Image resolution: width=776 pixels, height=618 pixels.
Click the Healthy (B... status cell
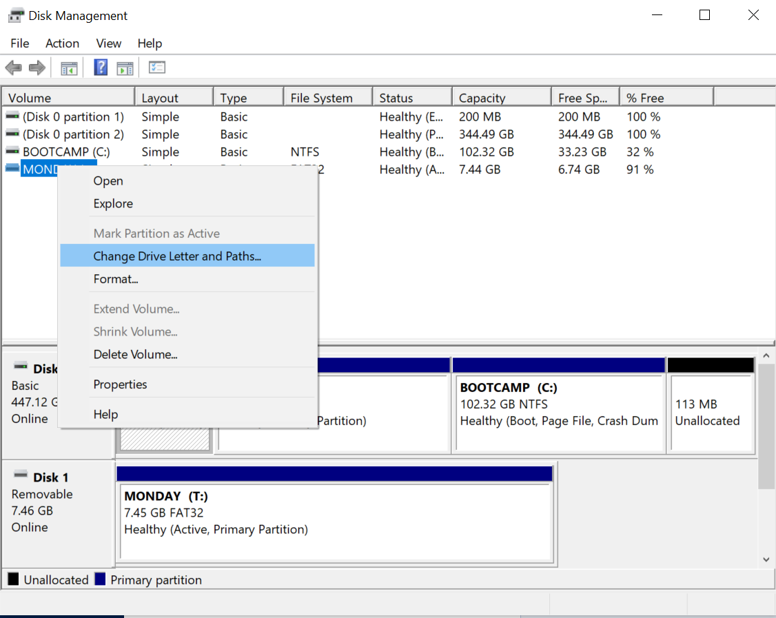[411, 152]
